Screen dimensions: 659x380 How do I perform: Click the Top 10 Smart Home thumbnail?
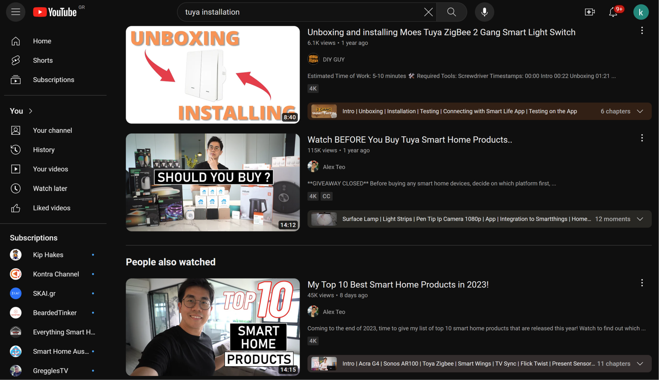tap(213, 327)
